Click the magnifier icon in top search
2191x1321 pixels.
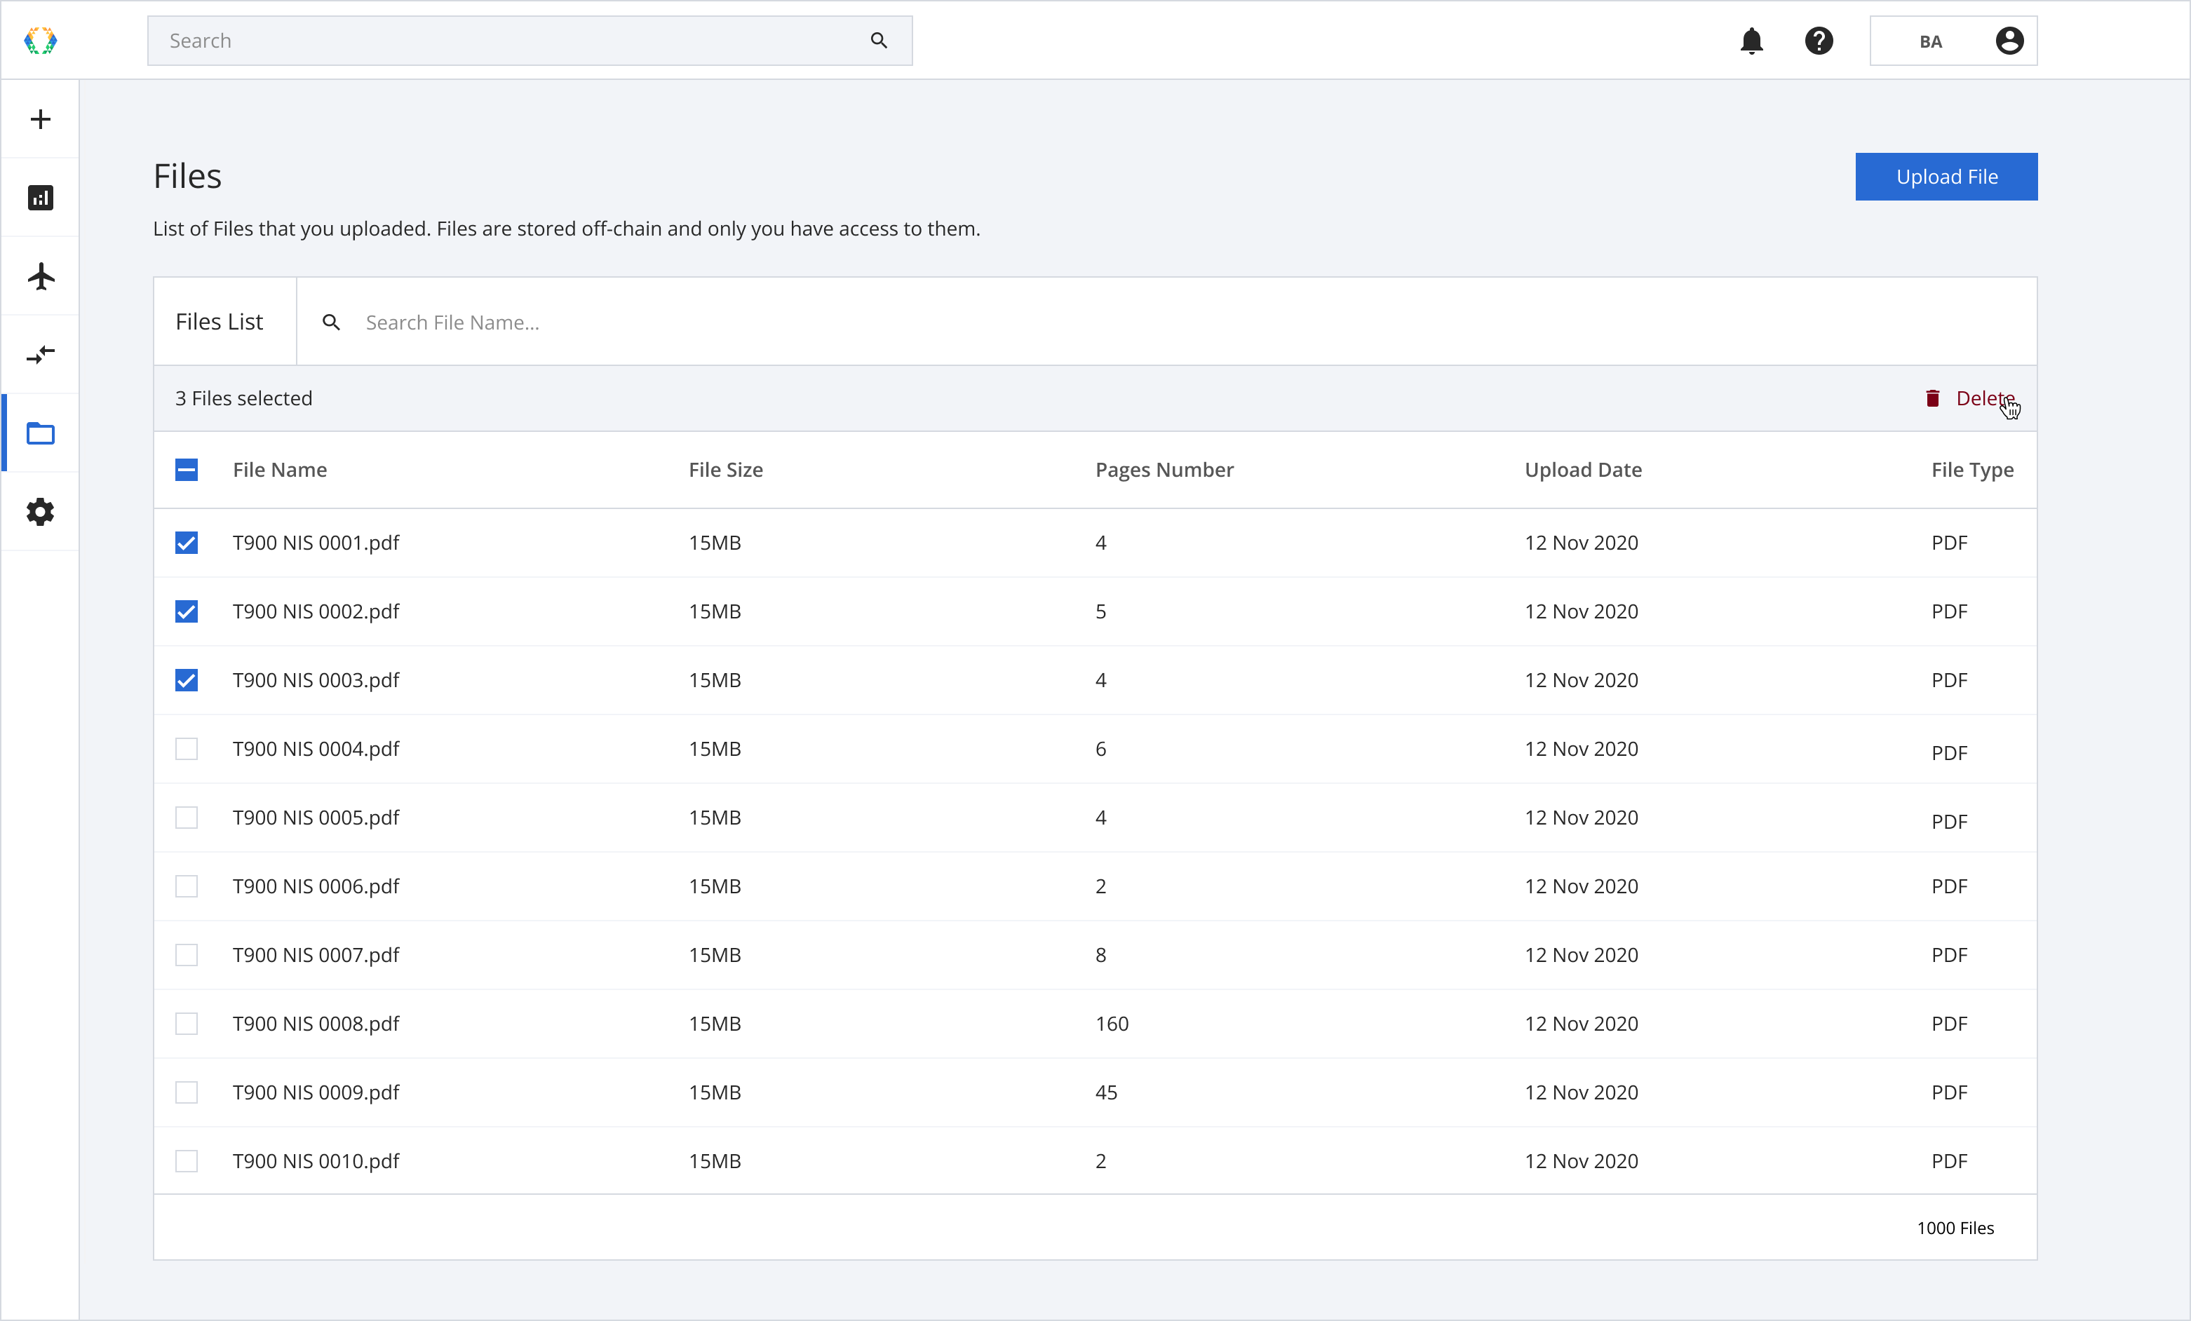tap(879, 41)
